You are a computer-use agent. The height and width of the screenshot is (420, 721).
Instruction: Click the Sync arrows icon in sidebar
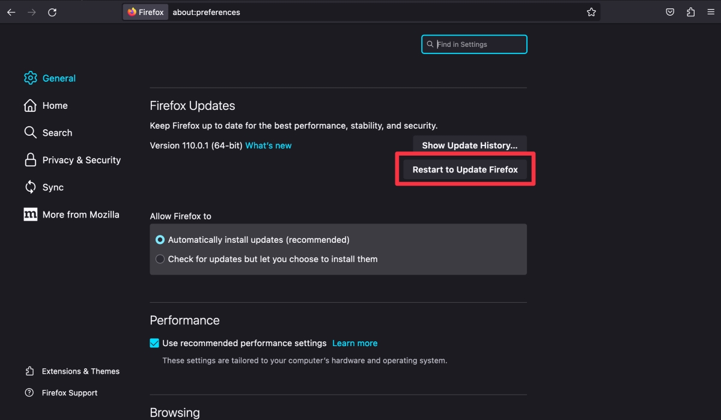(x=30, y=187)
